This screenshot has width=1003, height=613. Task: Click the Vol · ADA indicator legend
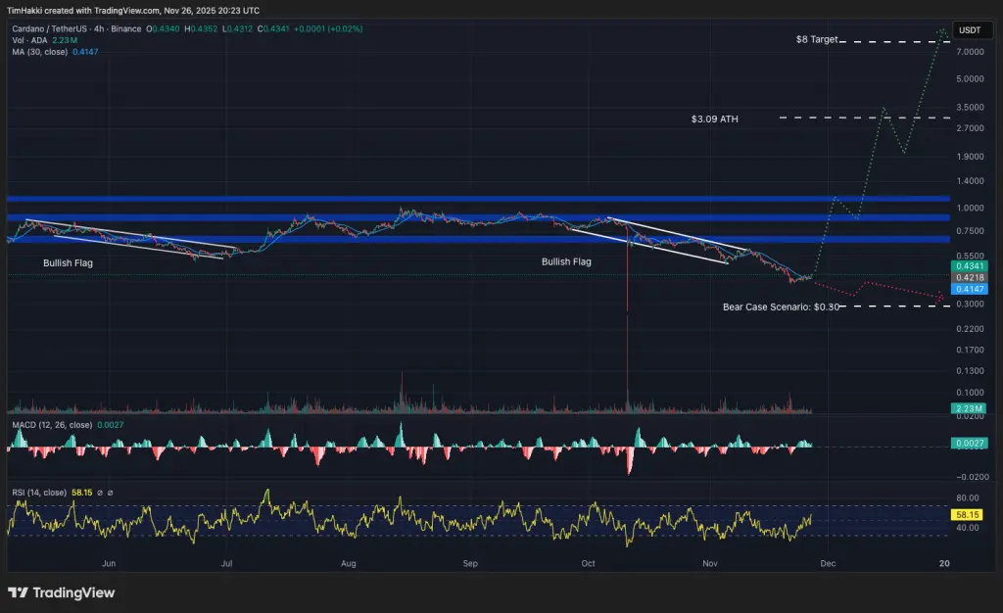pyautogui.click(x=27, y=42)
